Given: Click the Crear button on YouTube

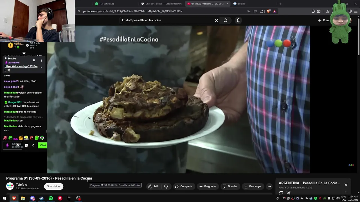Looking at the screenshot, I should click(323, 20).
